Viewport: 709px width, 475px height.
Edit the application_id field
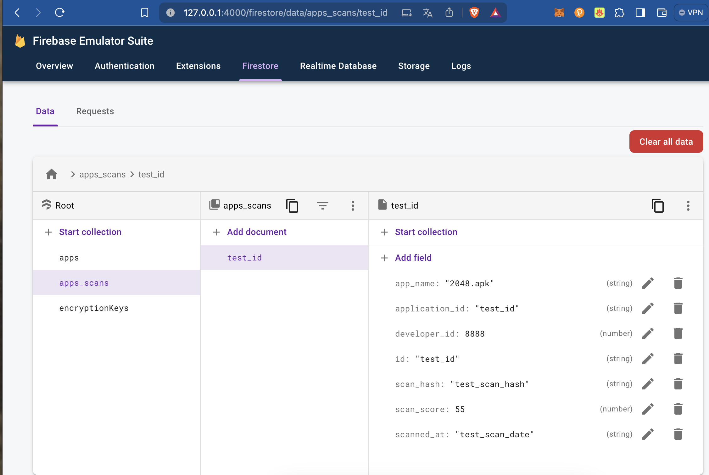[x=648, y=308]
